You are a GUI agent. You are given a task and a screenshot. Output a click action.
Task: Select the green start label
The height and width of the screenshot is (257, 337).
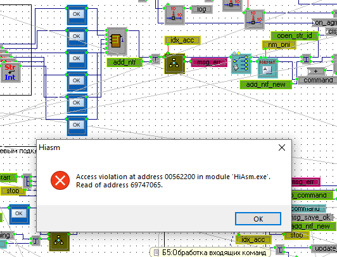click(x=8, y=178)
